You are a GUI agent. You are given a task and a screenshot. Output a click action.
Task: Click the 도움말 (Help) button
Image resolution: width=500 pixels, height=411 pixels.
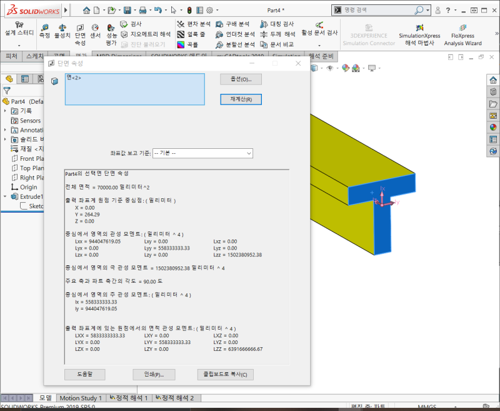pos(84,374)
